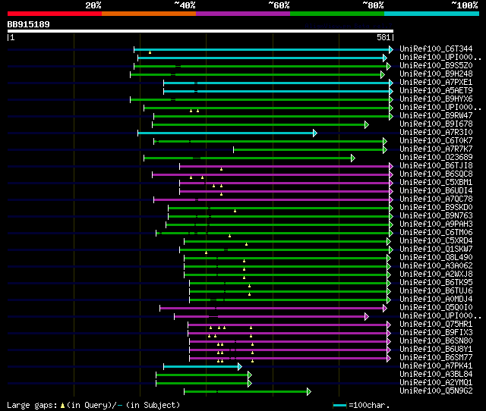This screenshot has width=486, height=411.
Task: Click the green alignment bar for Q5N9G2
Action: 248,392
